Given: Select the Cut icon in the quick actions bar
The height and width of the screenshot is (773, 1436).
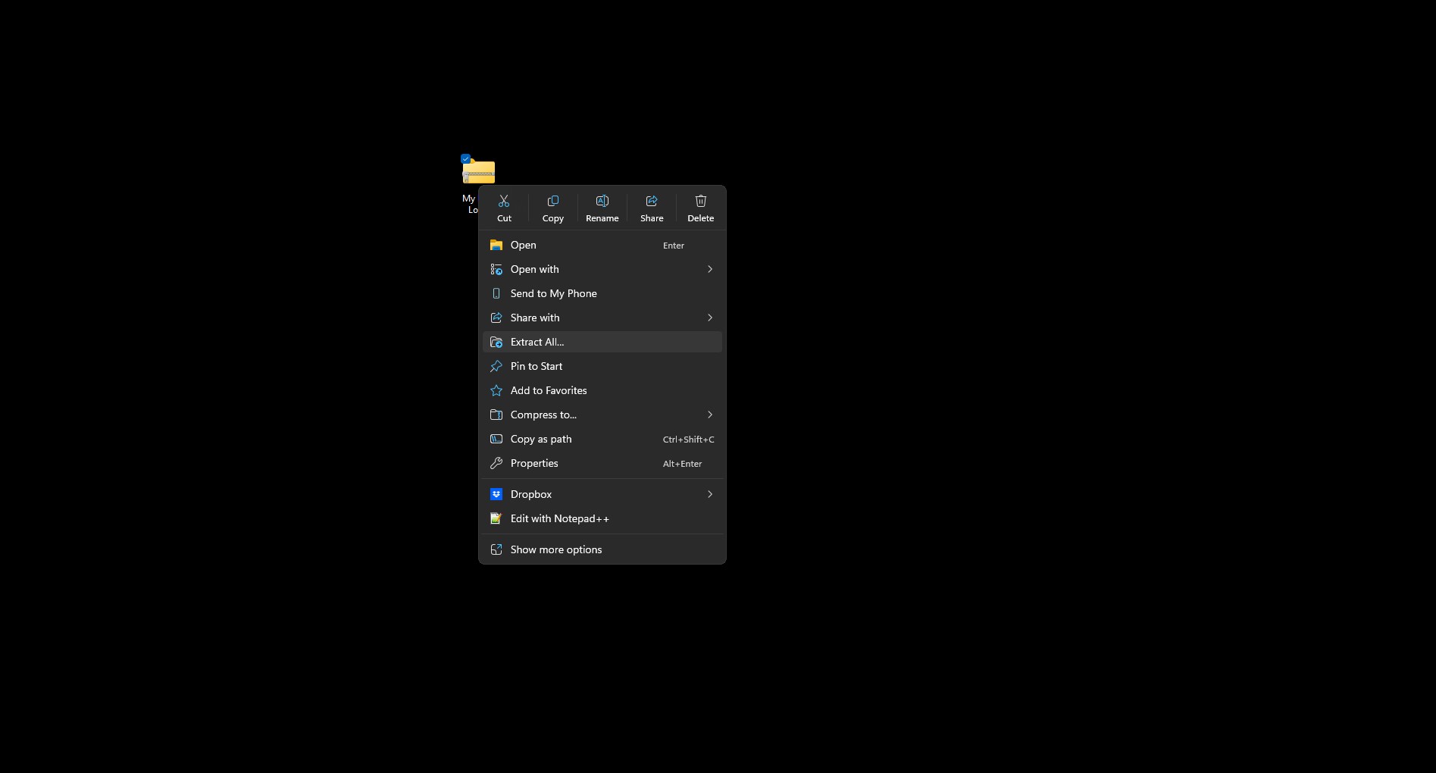Looking at the screenshot, I should click(504, 200).
